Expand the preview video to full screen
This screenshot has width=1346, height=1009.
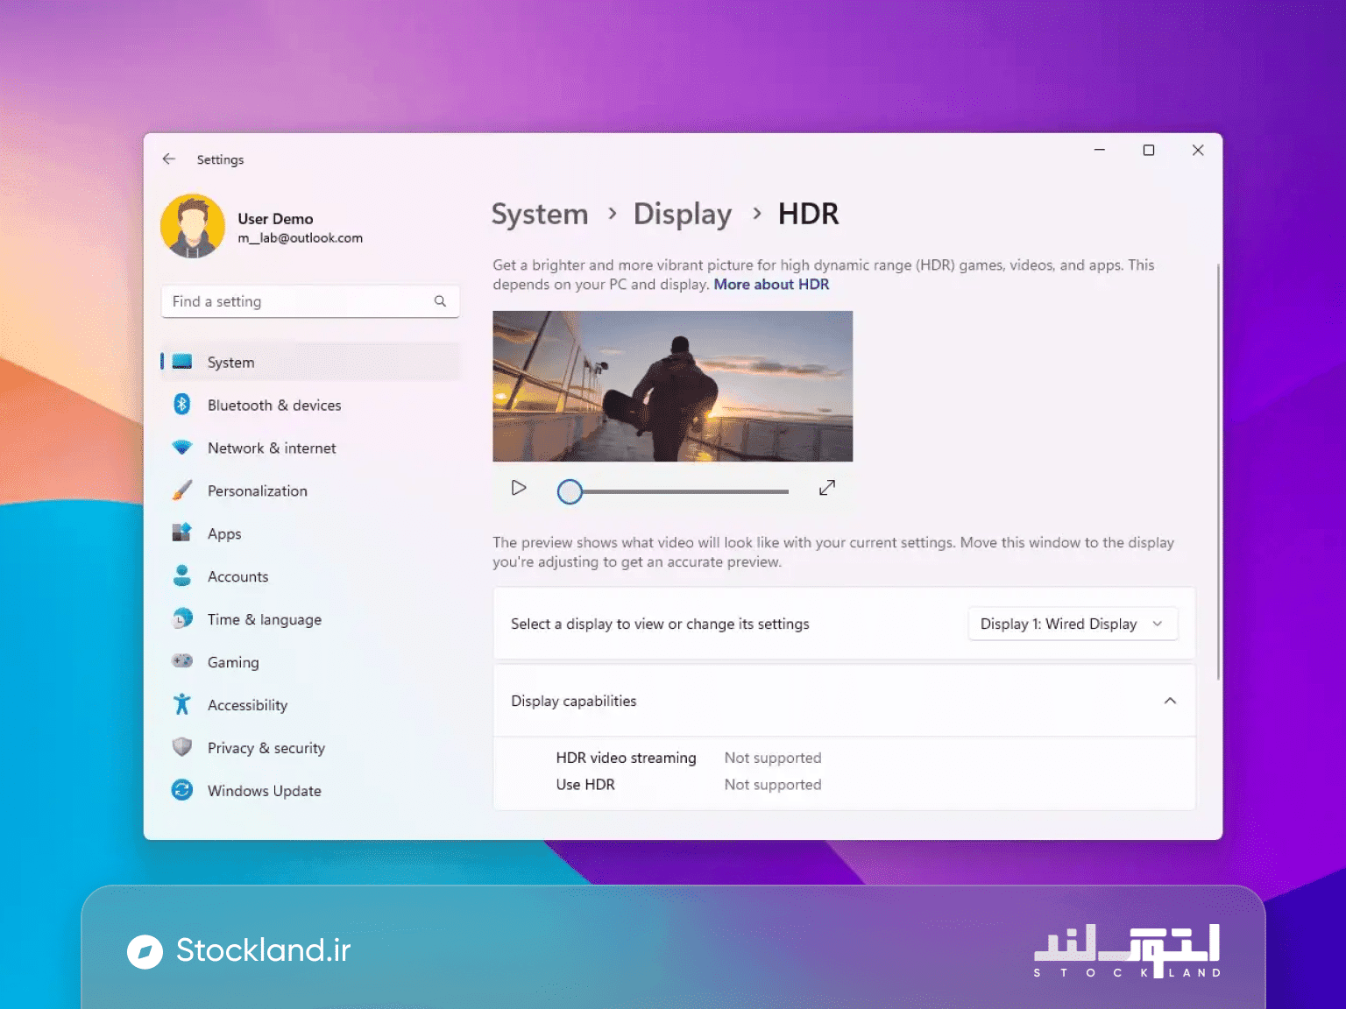[x=827, y=488]
